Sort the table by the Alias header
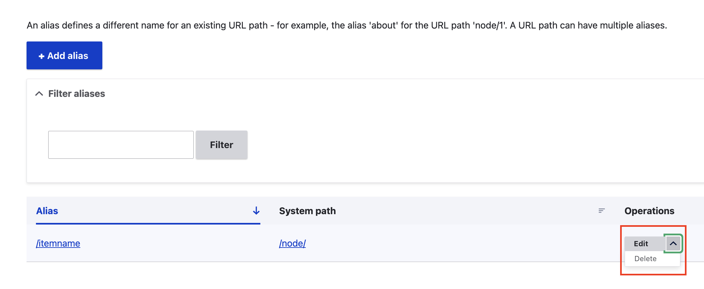Image resolution: width=704 pixels, height=289 pixels. (x=47, y=211)
